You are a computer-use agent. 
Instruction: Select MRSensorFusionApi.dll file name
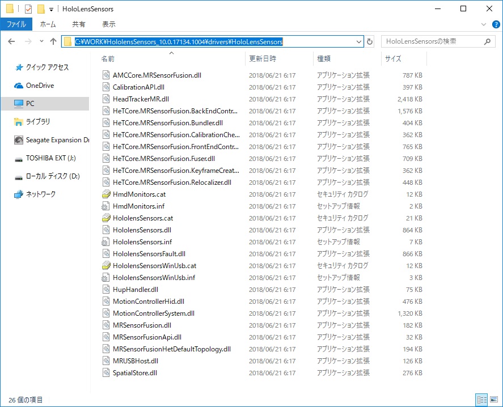pos(147,337)
